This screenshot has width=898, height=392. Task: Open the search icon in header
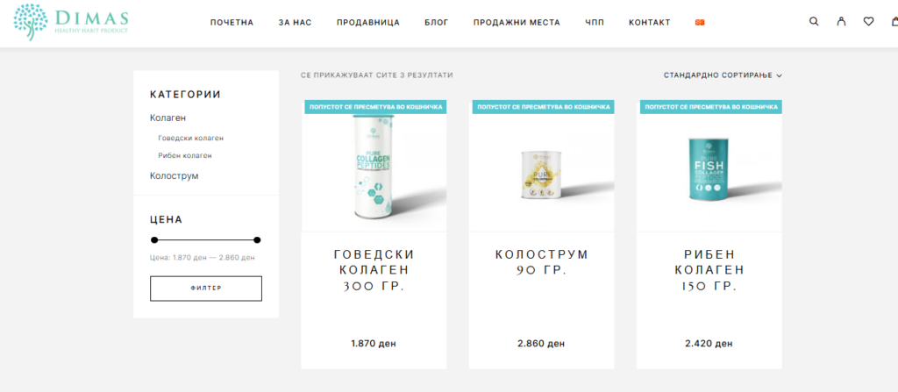814,22
